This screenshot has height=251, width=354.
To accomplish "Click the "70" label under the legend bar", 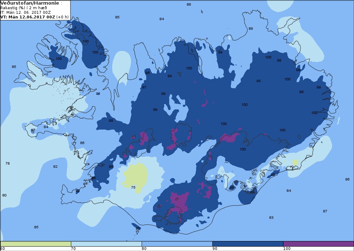I will (x=73, y=249).
